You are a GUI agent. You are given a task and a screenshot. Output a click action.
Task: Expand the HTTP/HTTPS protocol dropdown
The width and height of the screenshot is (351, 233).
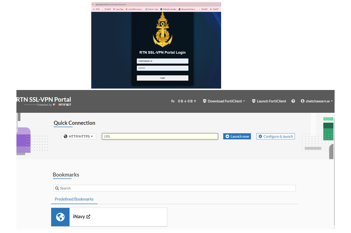pyautogui.click(x=79, y=136)
